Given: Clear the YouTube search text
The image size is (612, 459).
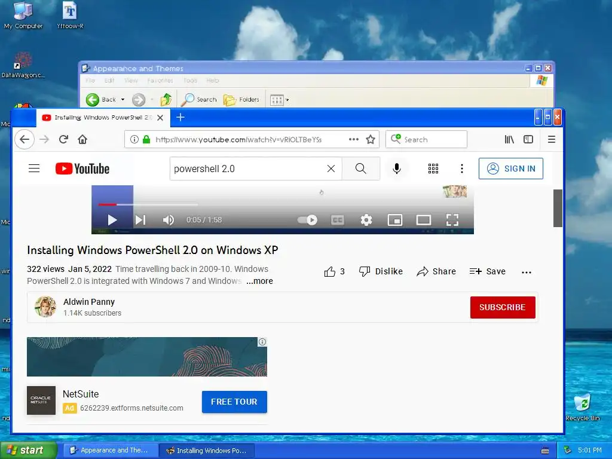Looking at the screenshot, I should [x=331, y=169].
